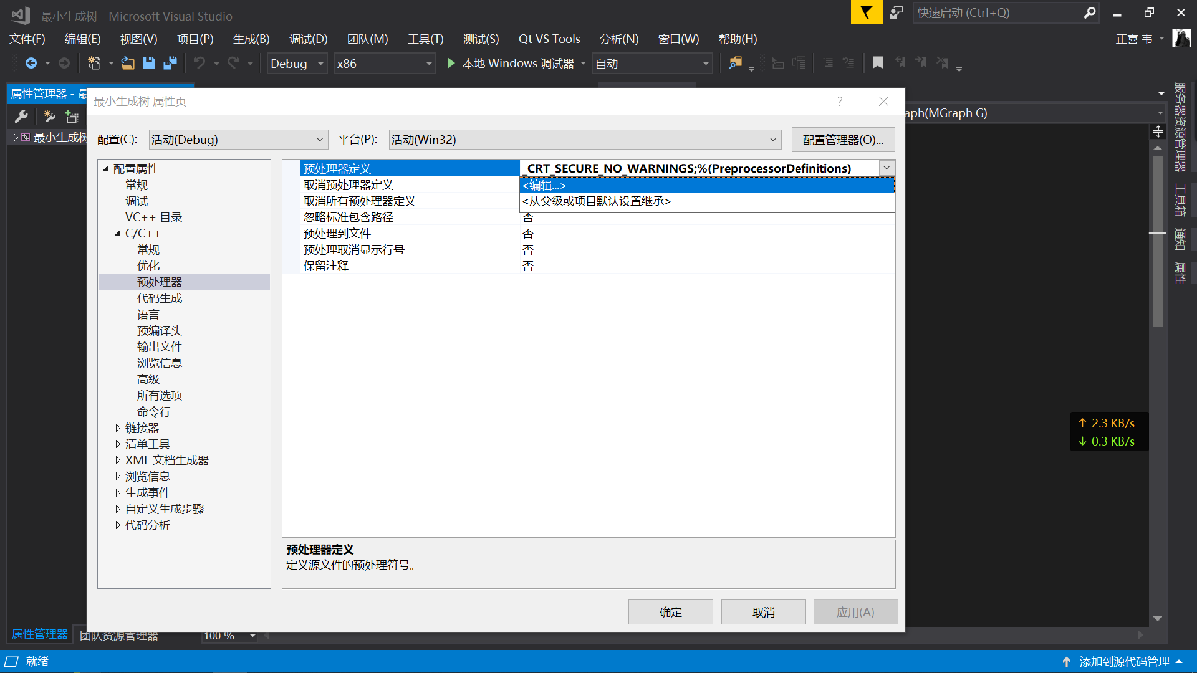Click the add new property sheet icon

(x=49, y=117)
